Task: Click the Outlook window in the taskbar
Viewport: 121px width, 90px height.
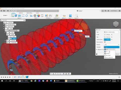Action: click(24, 81)
